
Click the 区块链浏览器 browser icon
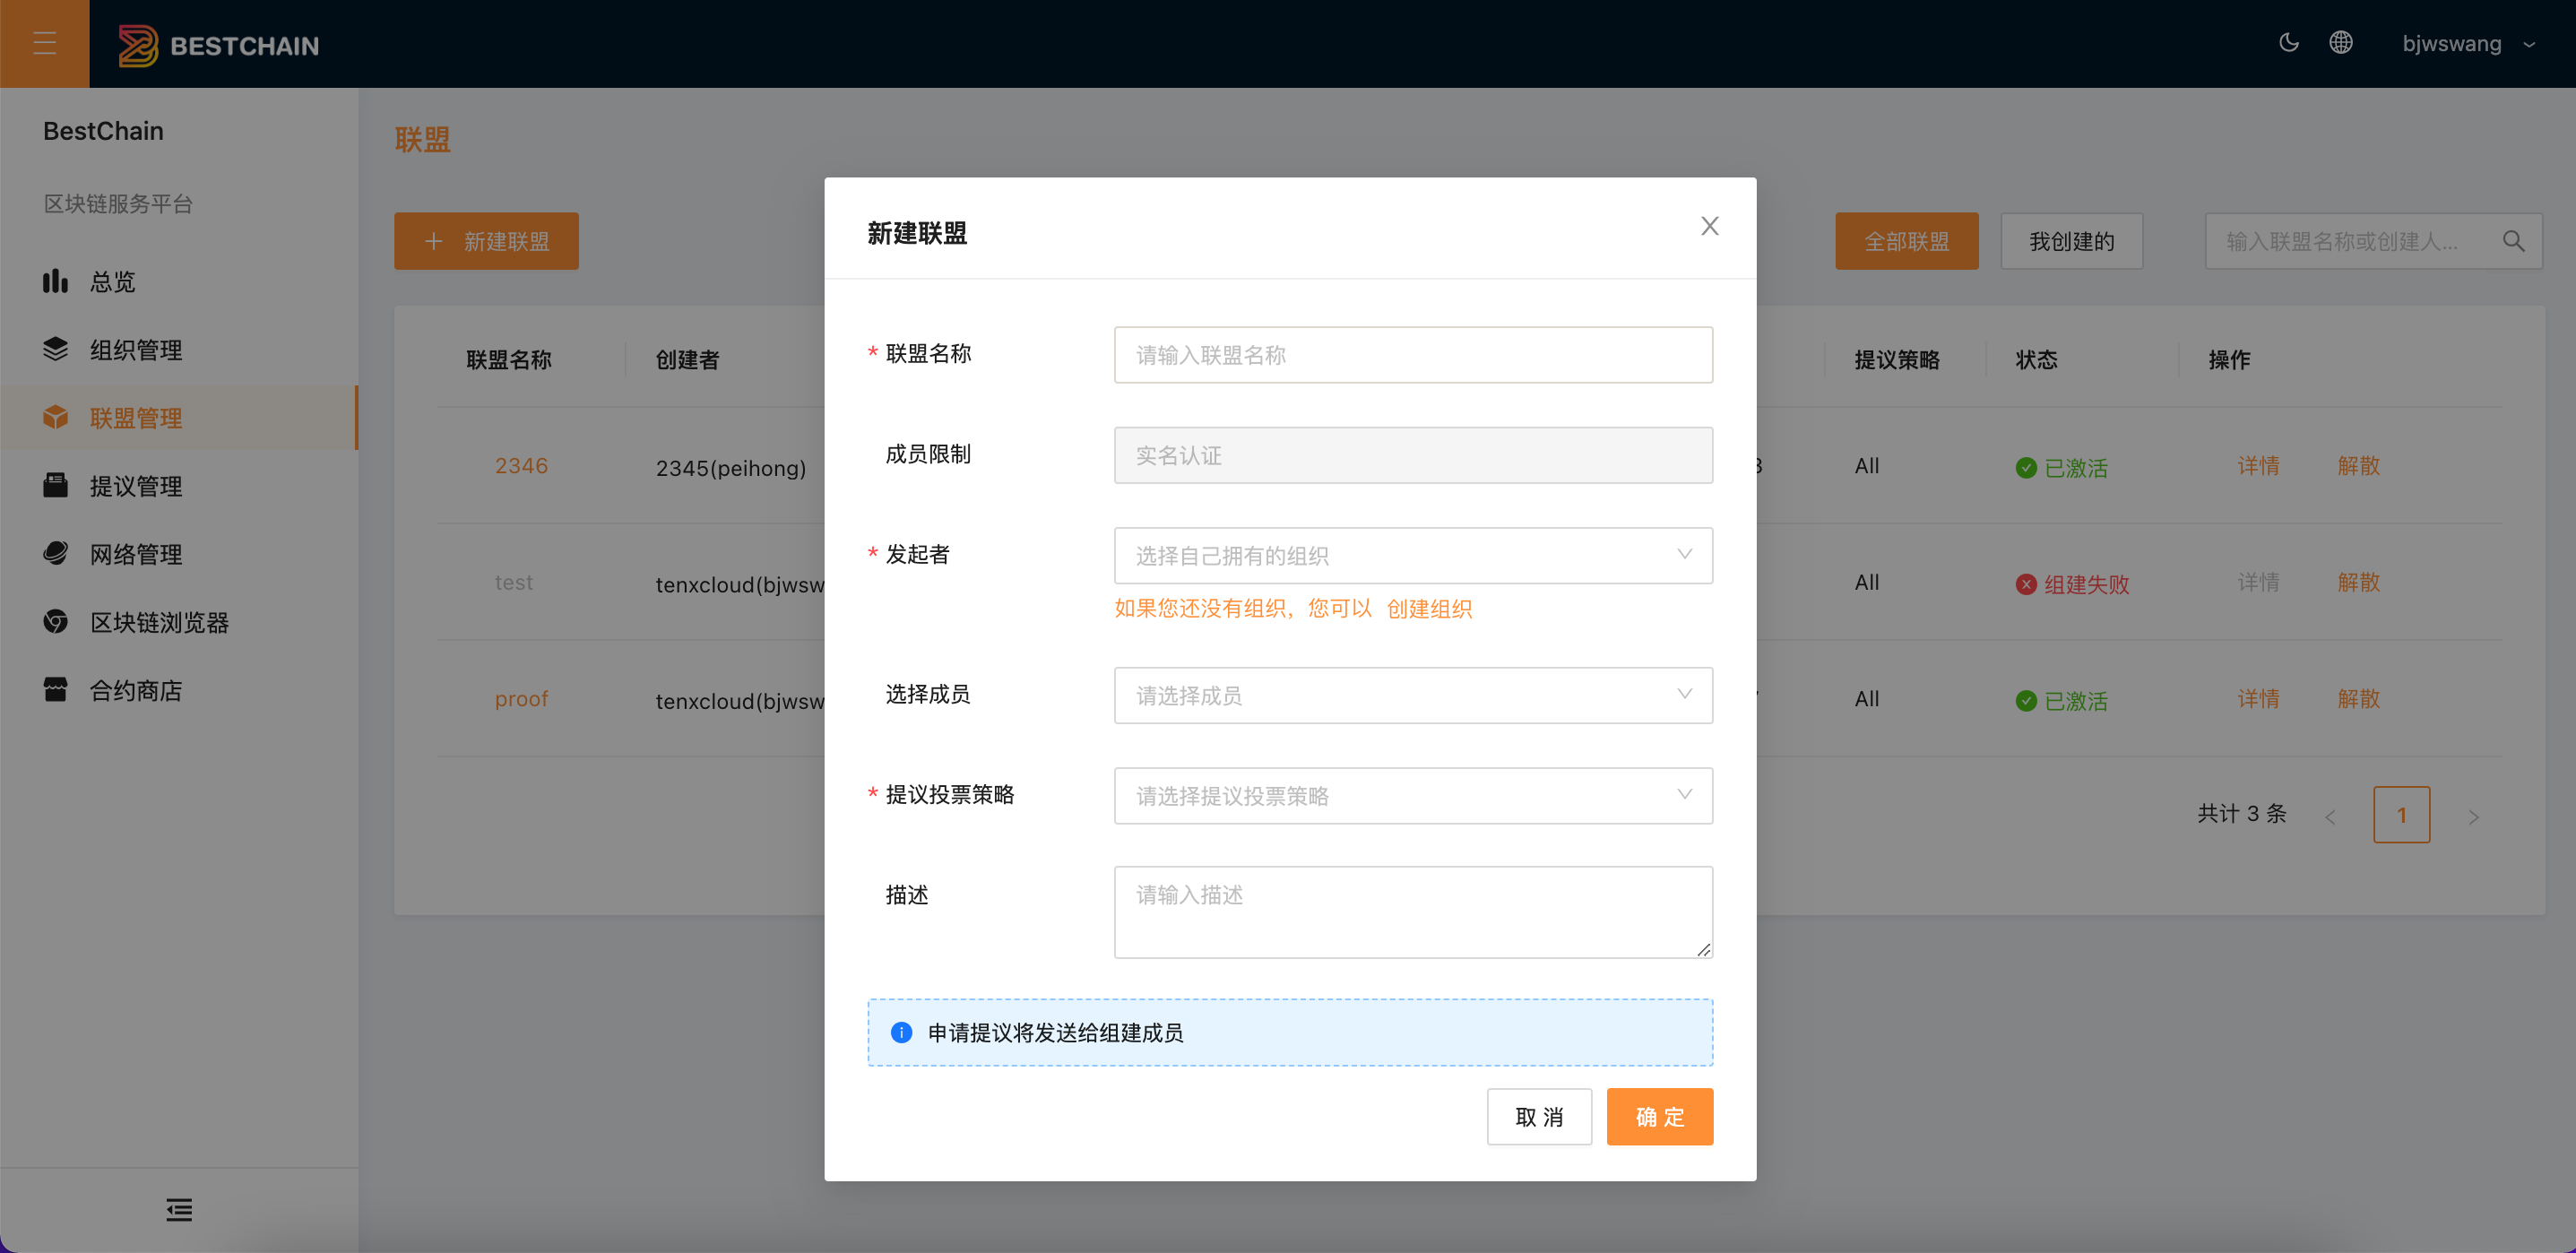[x=55, y=621]
